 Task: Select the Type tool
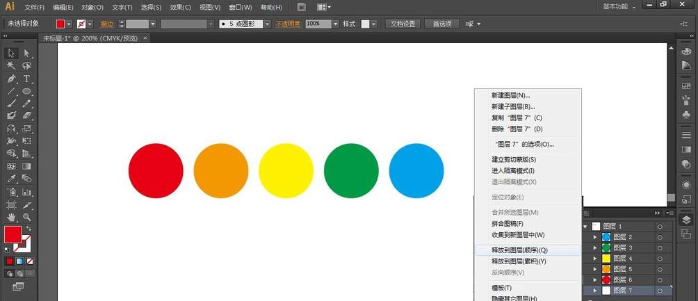(26, 79)
